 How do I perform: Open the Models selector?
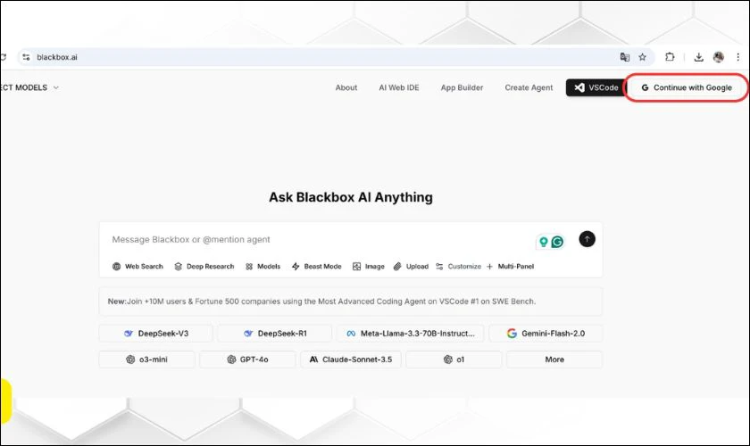(x=263, y=266)
